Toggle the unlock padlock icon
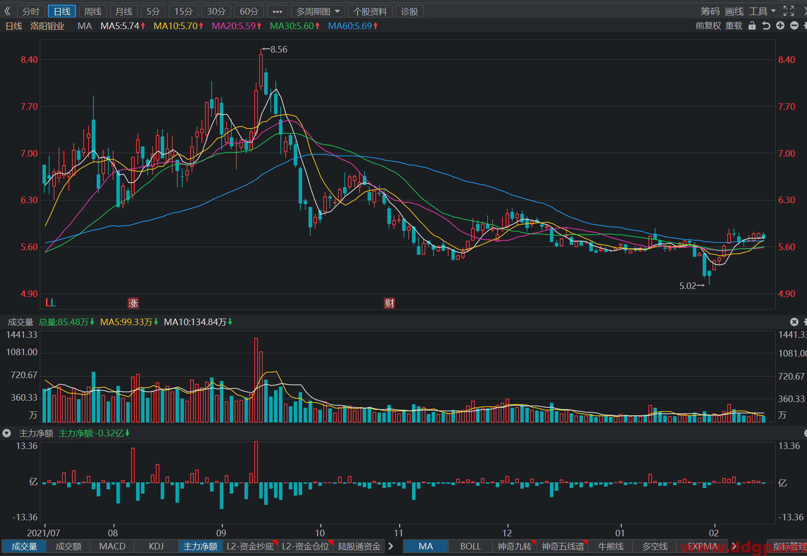The width and height of the screenshot is (807, 556). [752, 26]
